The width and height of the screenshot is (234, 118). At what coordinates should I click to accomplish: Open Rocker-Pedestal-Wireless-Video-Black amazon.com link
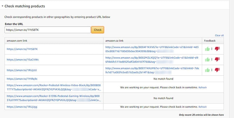(x=54, y=87)
